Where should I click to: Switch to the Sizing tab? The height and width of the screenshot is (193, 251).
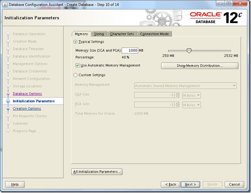coord(99,34)
